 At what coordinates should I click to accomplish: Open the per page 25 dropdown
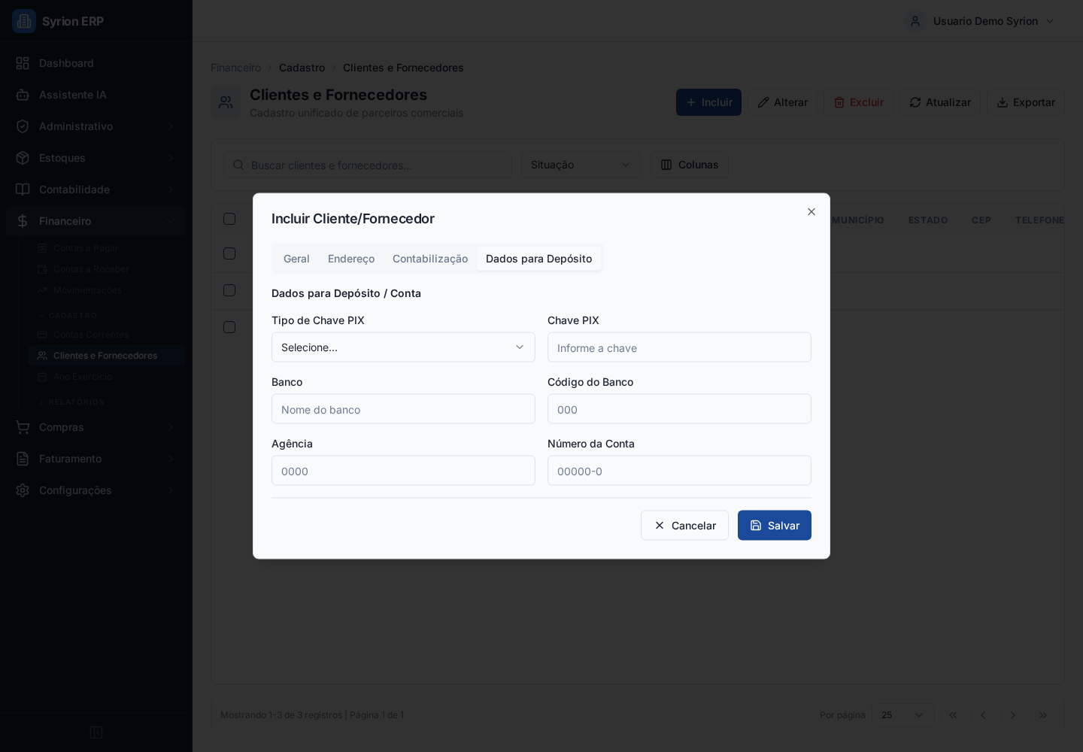tap(902, 715)
